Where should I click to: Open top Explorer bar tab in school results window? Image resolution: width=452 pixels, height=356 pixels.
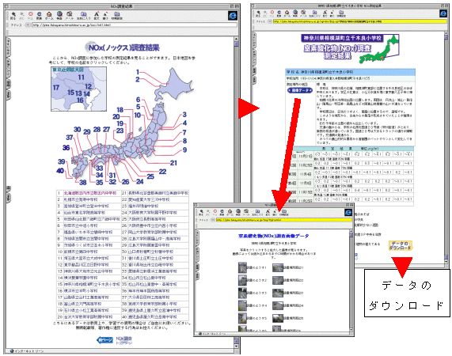point(254,40)
